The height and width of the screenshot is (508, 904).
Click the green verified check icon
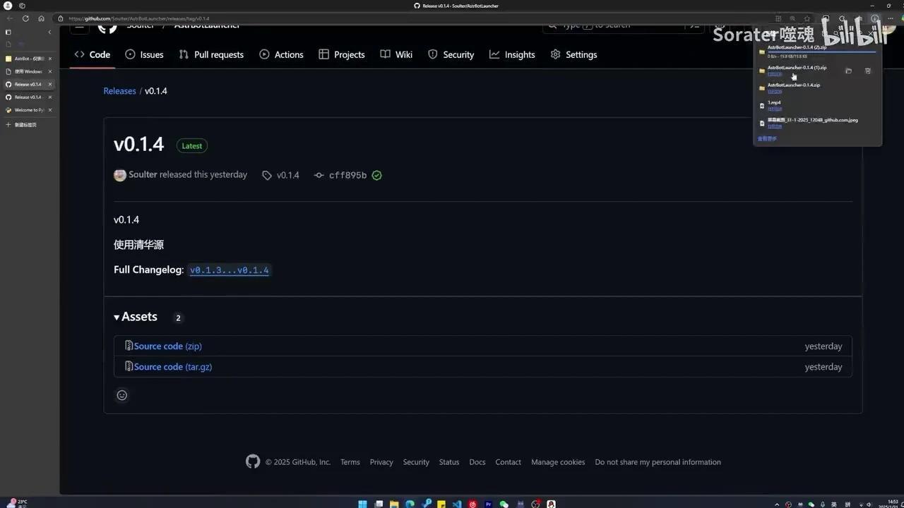coord(377,175)
